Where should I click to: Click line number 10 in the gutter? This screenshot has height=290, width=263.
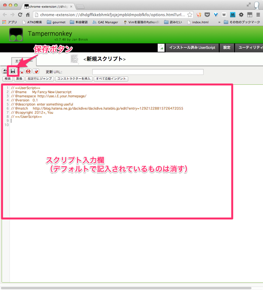[x=7, y=125]
